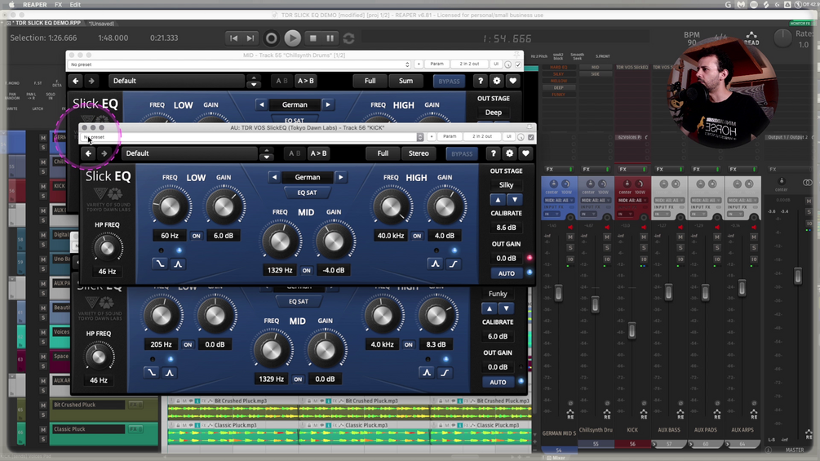Choose bell shape in bottom SlickEQ HIGH band

427,373
